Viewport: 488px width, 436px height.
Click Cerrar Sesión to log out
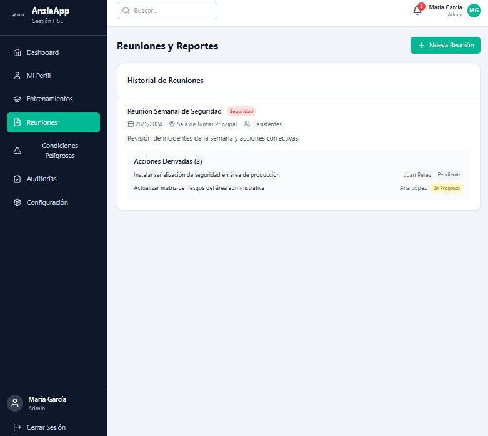coord(46,427)
